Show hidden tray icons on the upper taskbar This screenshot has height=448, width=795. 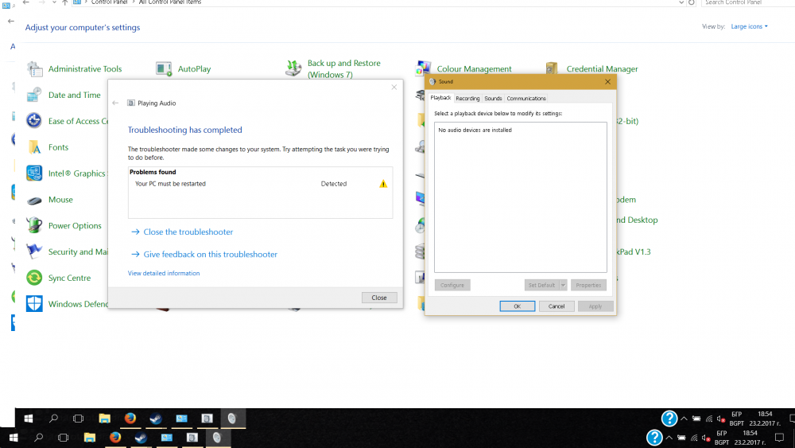[x=684, y=419]
